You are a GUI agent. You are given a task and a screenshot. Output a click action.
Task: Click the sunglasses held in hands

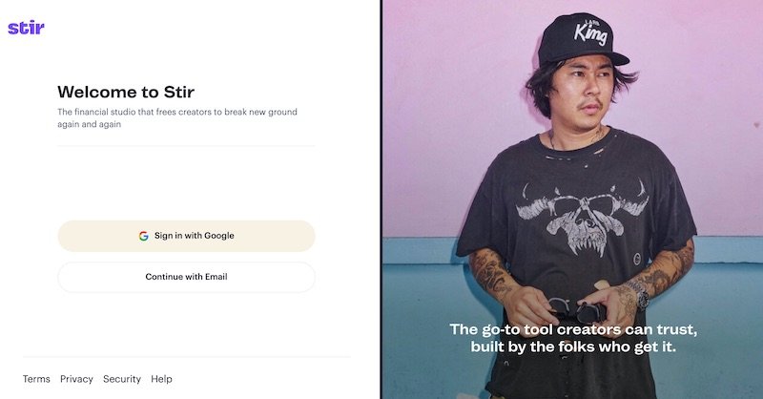578,311
